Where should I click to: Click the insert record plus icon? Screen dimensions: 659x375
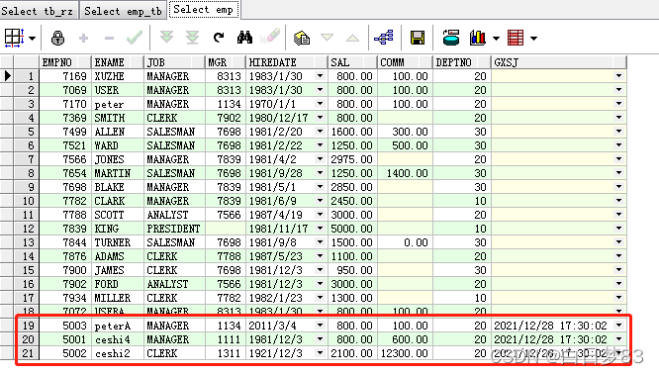(x=84, y=39)
